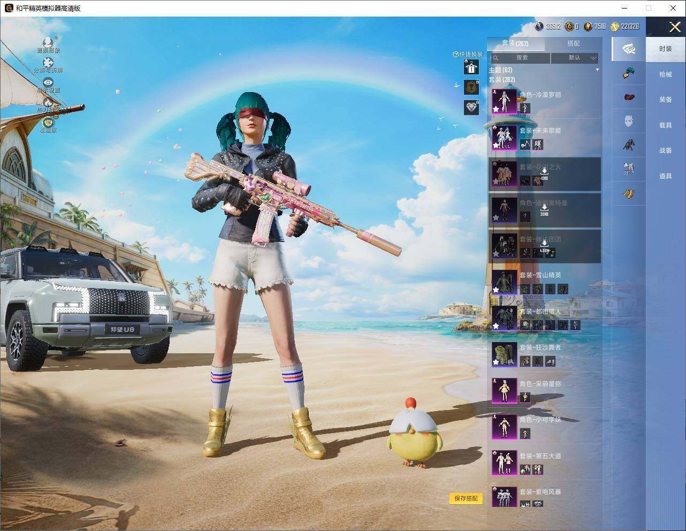Open the 默认 sort dropdown
This screenshot has height=531, width=686.
575,58
